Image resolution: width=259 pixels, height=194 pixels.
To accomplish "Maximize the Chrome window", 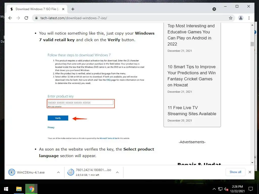I will tap(237, 6).
